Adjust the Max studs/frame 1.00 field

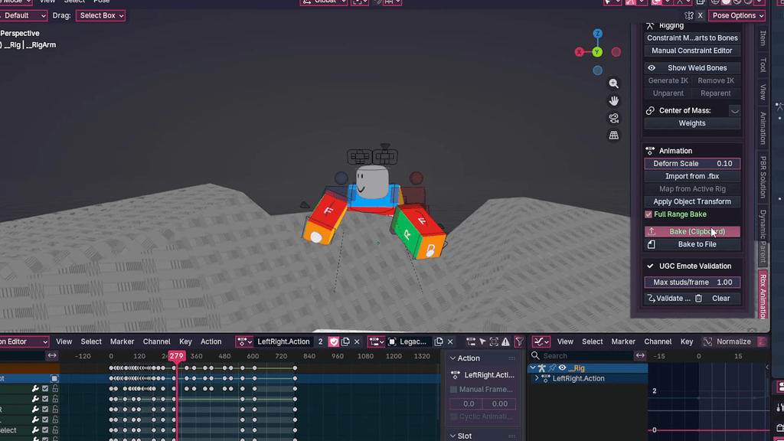click(692, 282)
